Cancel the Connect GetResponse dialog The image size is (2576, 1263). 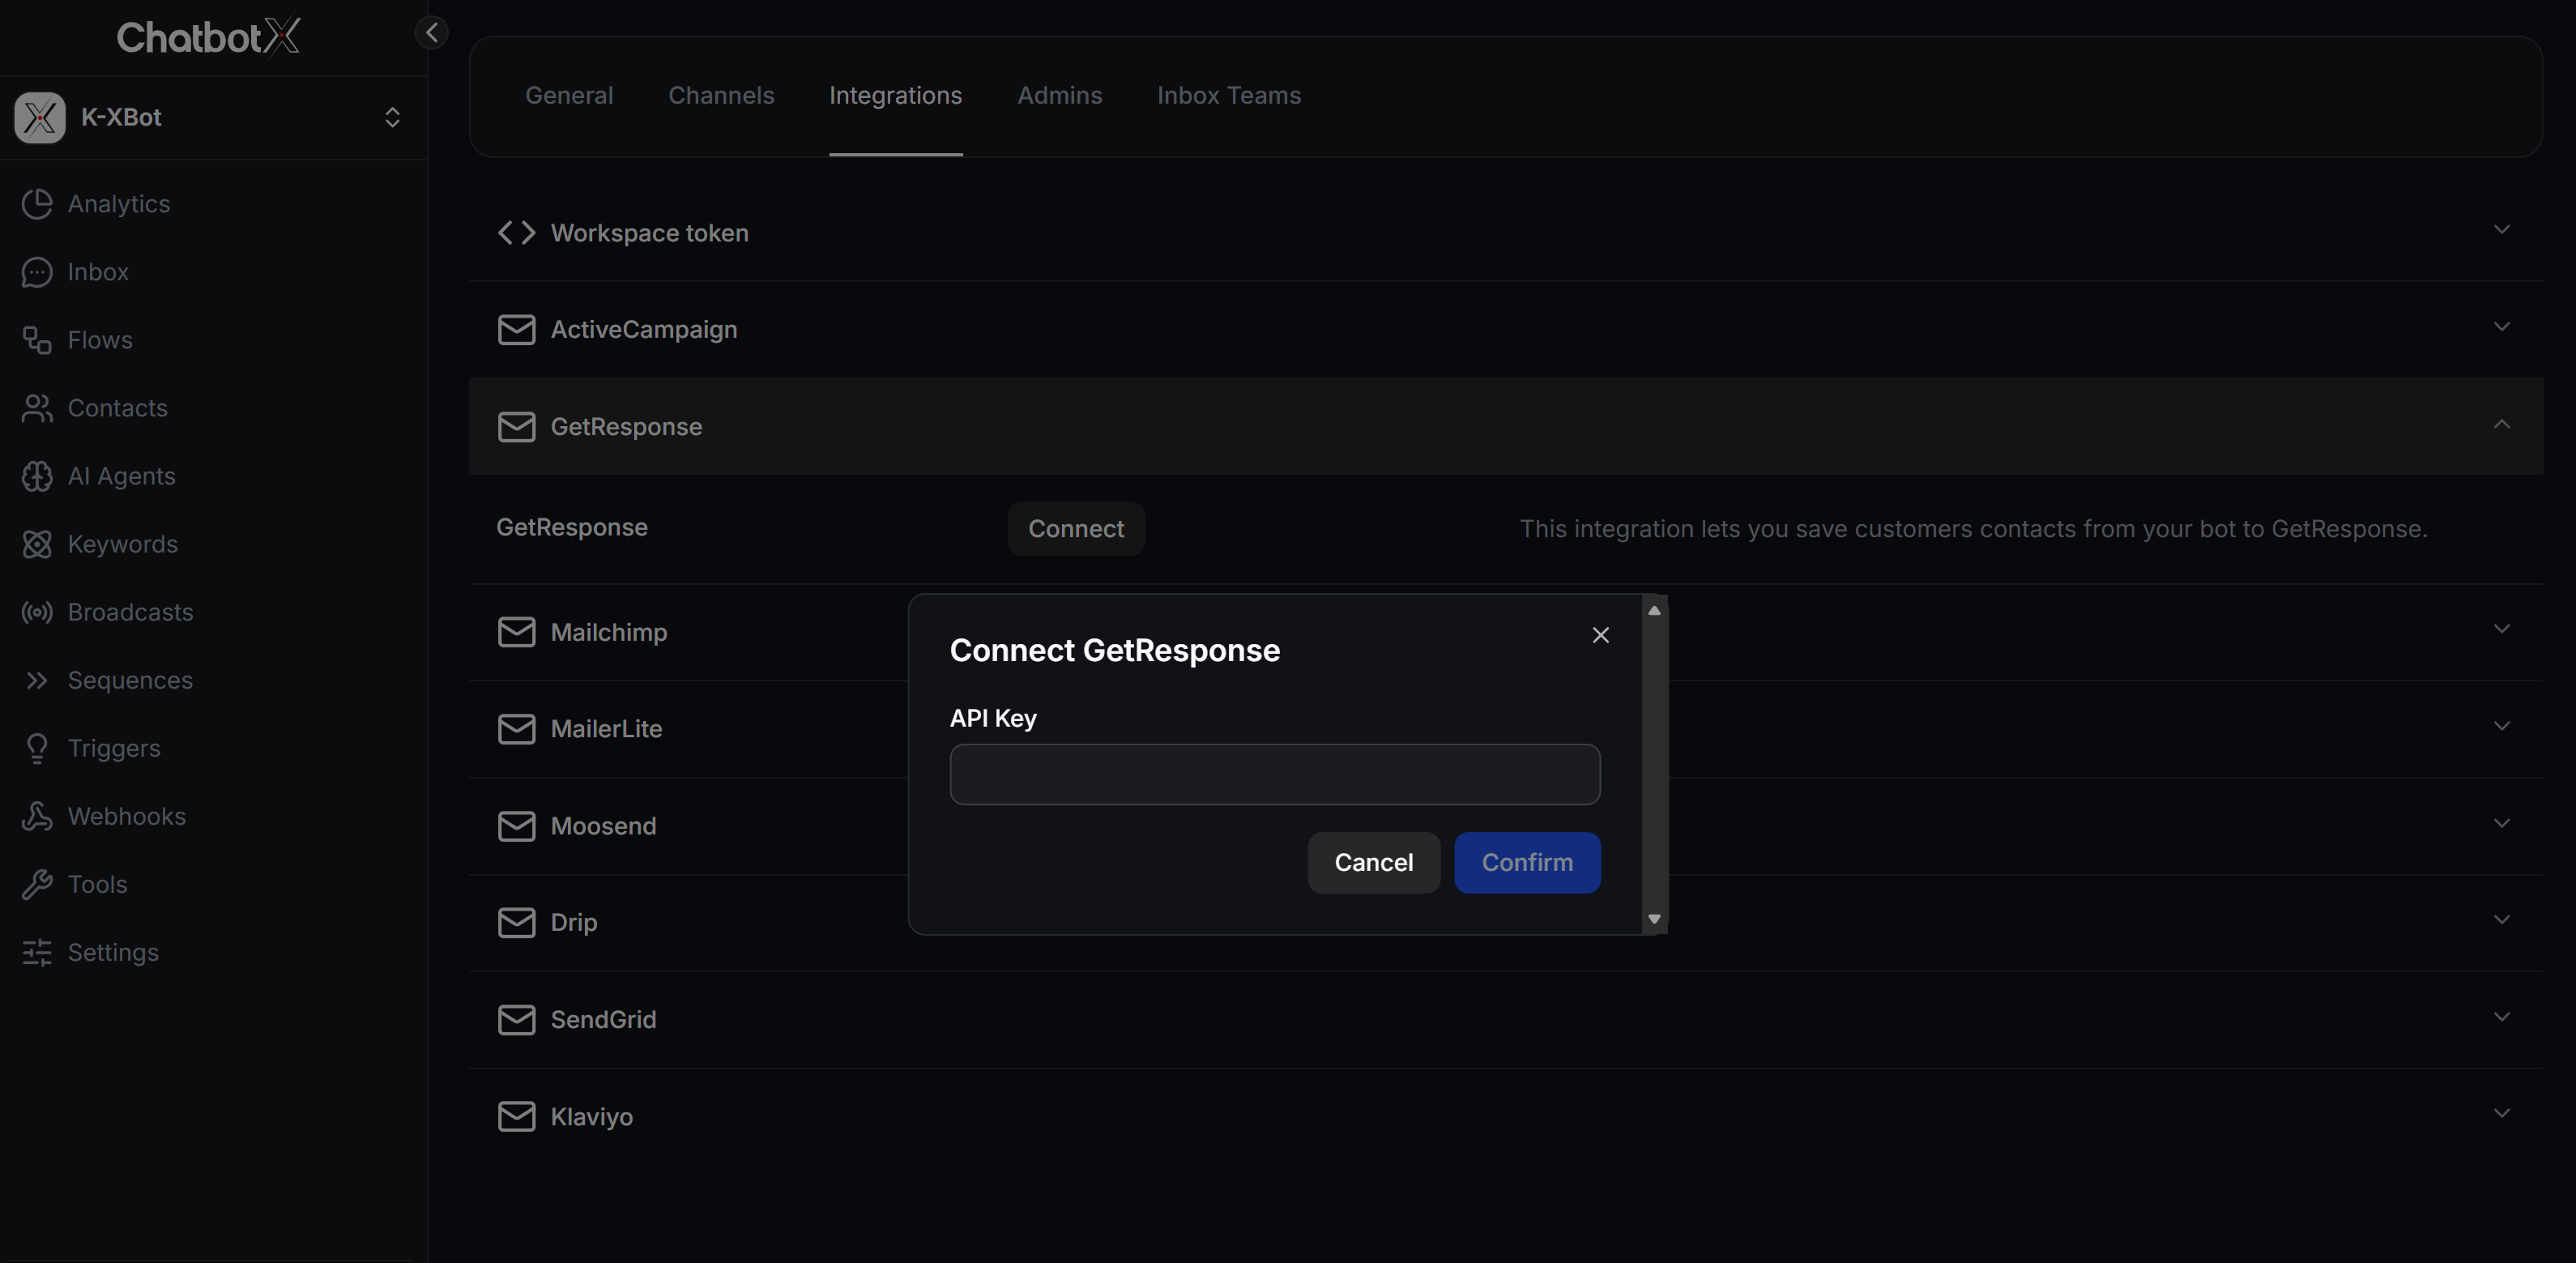(x=1373, y=862)
